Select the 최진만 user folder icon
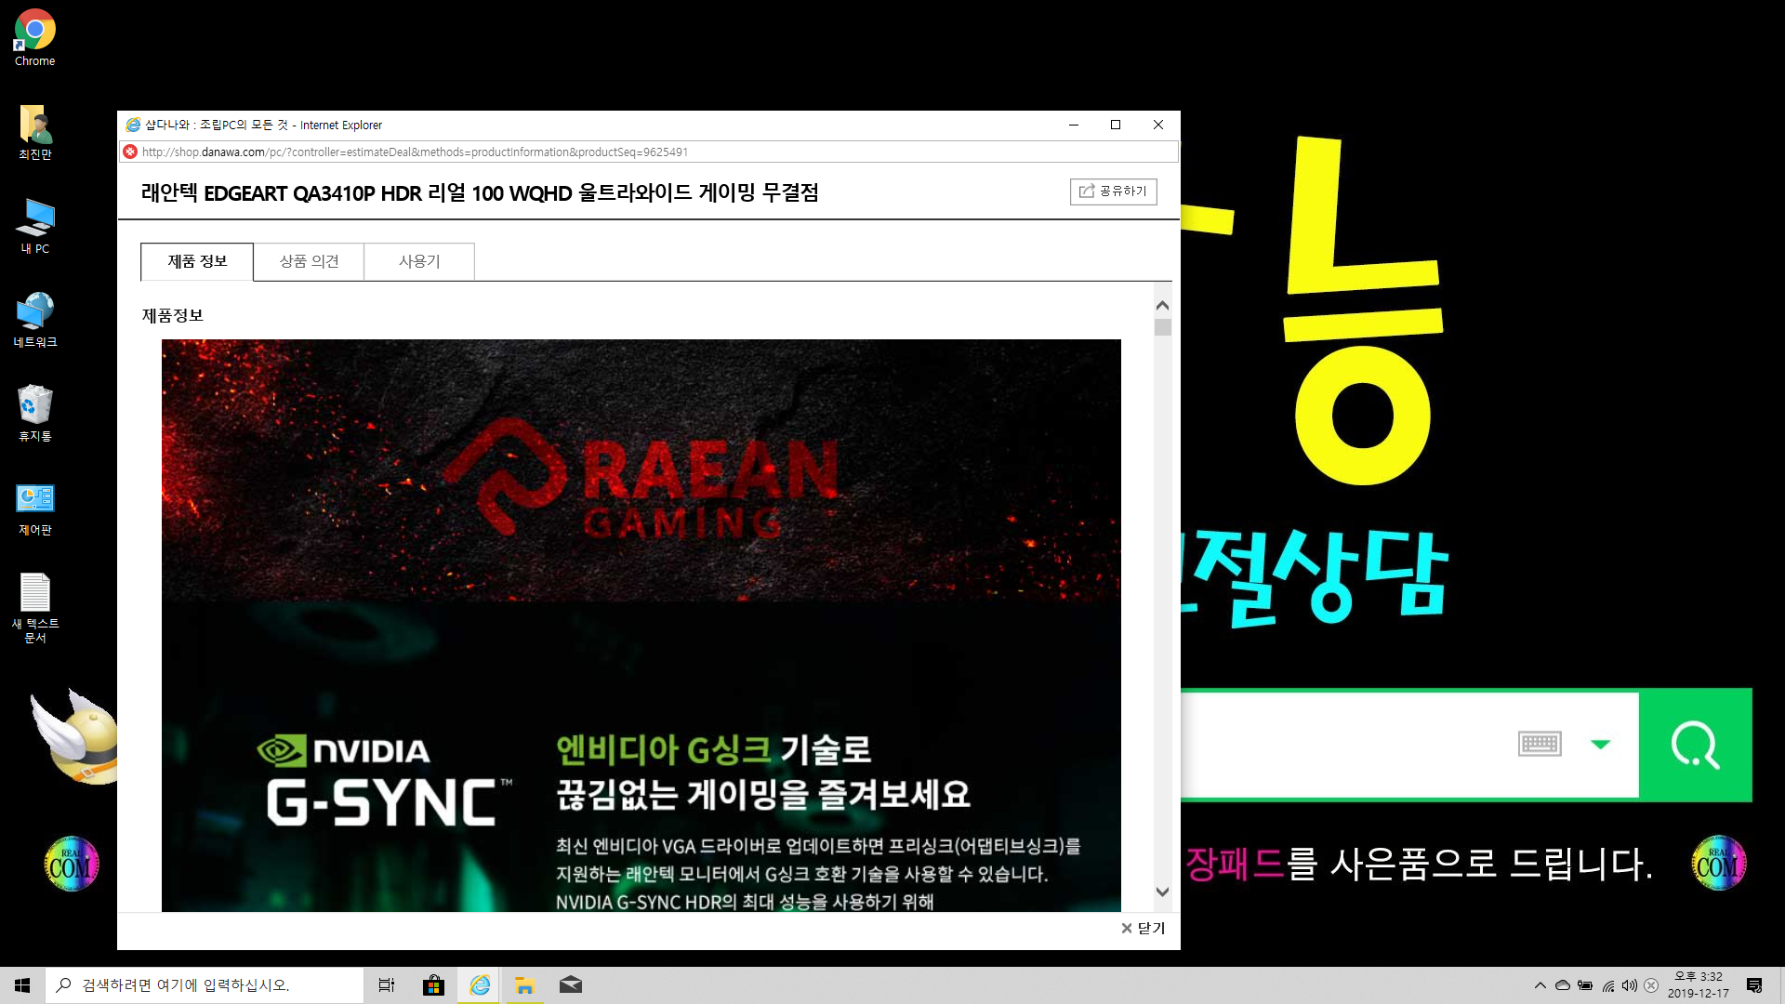Image resolution: width=1785 pixels, height=1004 pixels. point(34,133)
